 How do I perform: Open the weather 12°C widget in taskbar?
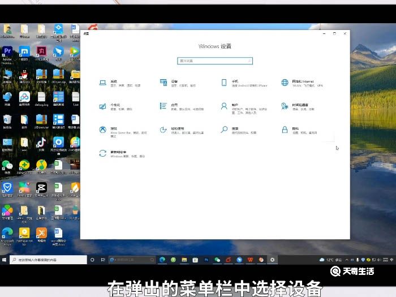pyautogui.click(x=330, y=260)
